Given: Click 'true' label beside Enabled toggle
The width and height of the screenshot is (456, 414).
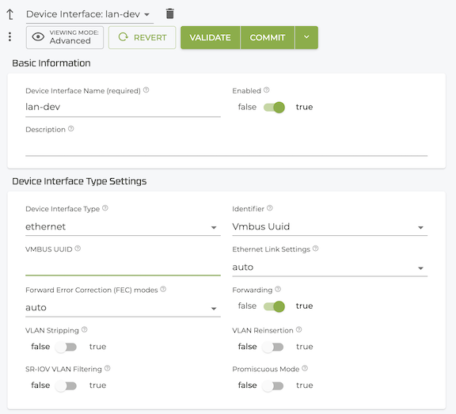Looking at the screenshot, I should 304,107.
